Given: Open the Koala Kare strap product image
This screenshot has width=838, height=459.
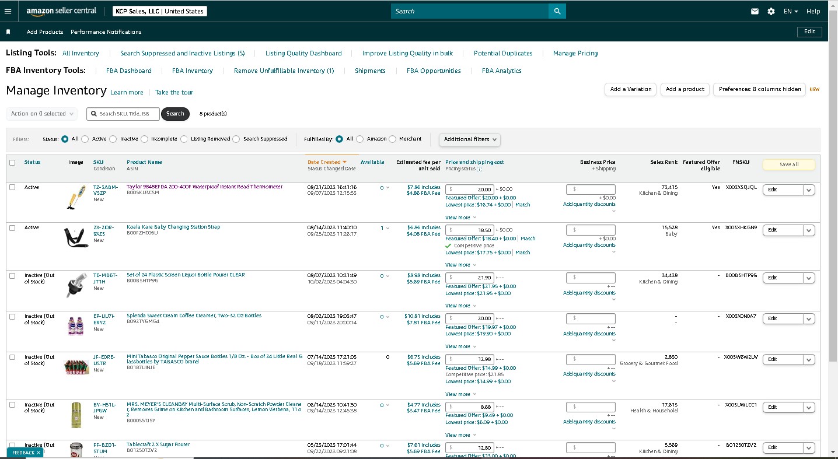Looking at the screenshot, I should tap(76, 237).
